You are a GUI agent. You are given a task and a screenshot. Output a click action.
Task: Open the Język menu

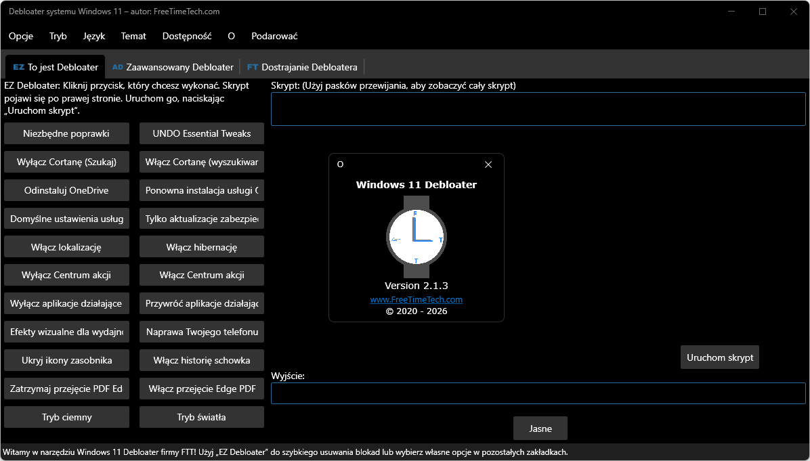(93, 36)
